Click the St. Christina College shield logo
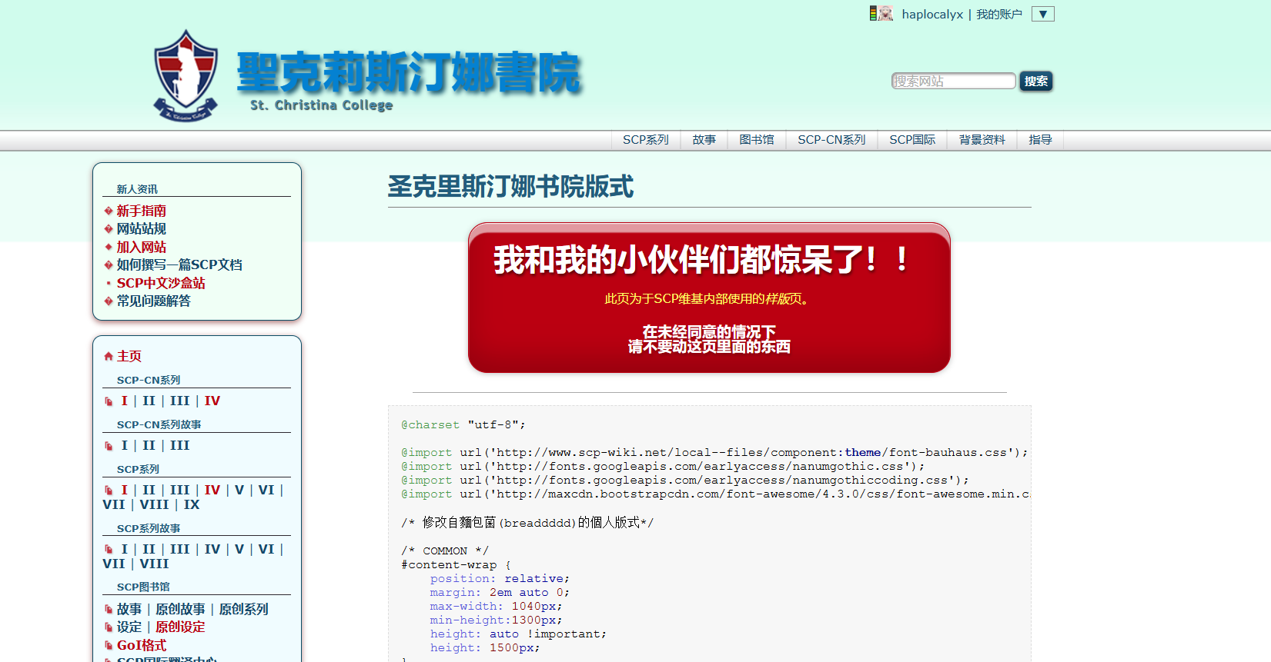This screenshot has width=1271, height=662. pyautogui.click(x=186, y=75)
